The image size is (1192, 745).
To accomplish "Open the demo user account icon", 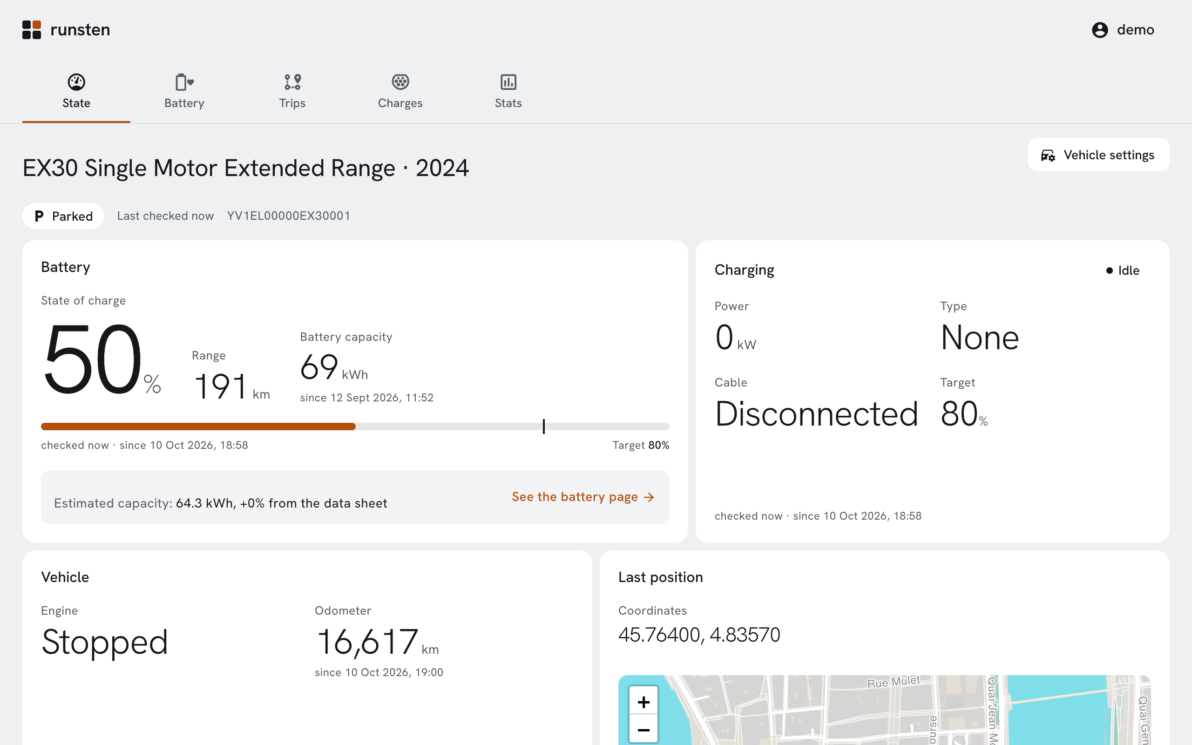I will [x=1100, y=29].
